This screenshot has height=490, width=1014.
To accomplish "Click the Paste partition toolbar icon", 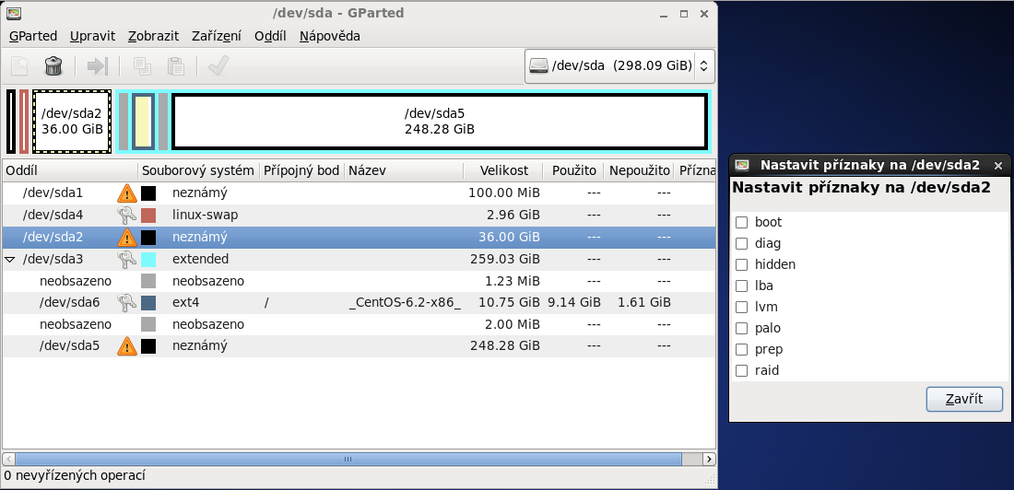I will point(176,66).
